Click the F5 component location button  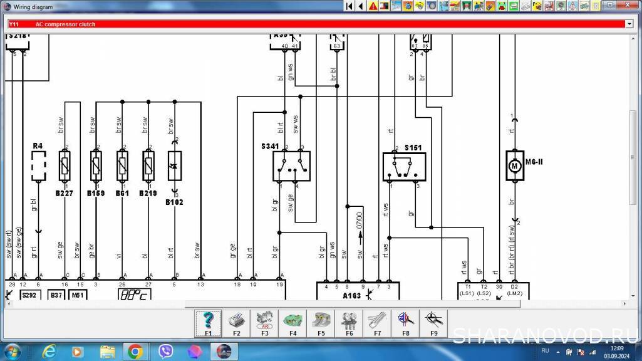click(321, 321)
